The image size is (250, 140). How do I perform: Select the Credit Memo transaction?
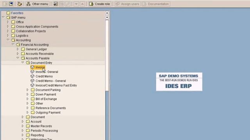tap(44, 76)
